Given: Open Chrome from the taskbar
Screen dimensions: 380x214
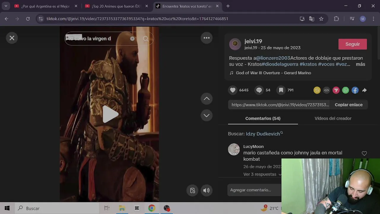Looking at the screenshot, I should pyautogui.click(x=152, y=208).
